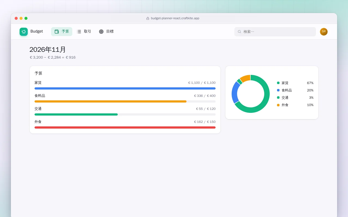The image size is (348, 217).
Task: Click the magnifier icon in the search box
Action: tap(240, 32)
